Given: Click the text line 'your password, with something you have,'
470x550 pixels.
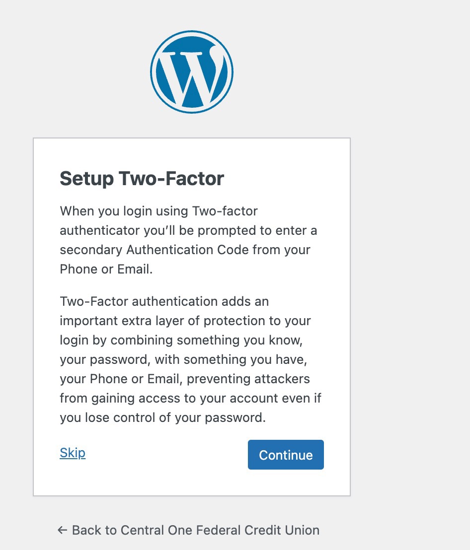Looking at the screenshot, I should (183, 359).
